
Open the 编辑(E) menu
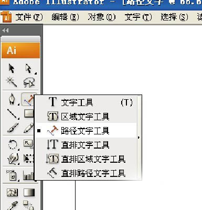click(66, 17)
